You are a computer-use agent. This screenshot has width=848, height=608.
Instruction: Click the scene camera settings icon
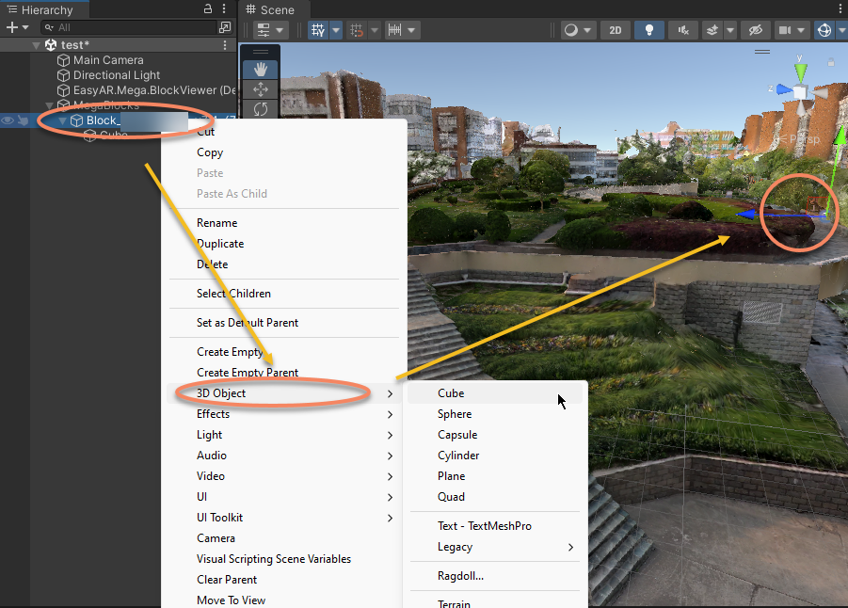click(x=784, y=30)
